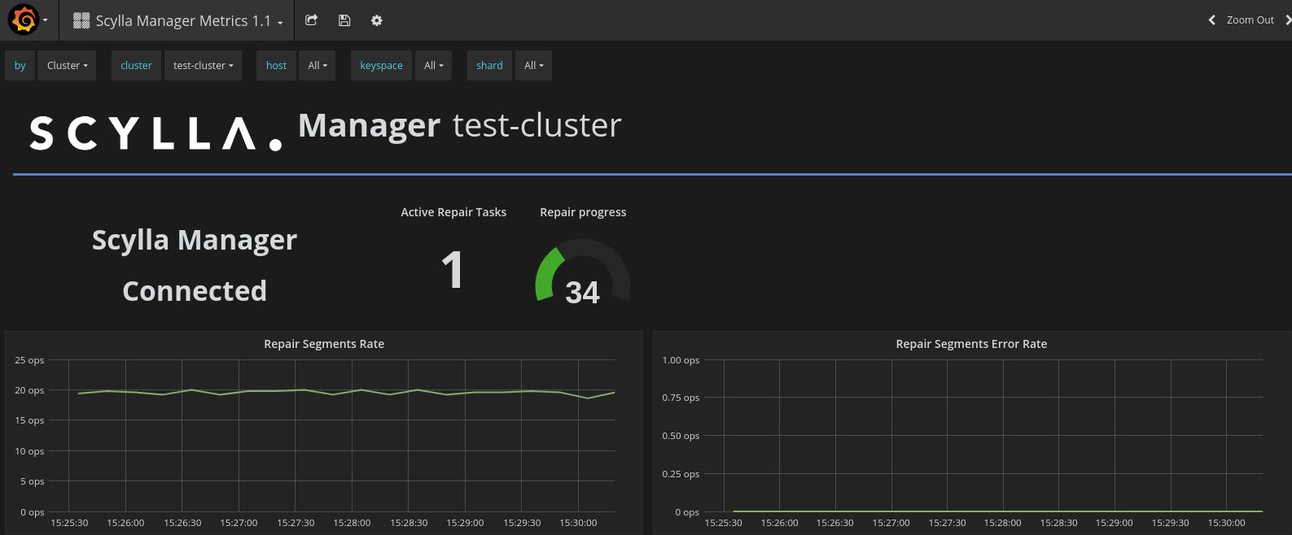The image size is (1292, 535).
Task: Click the green line in Repair Segments Rate graph
Action: point(346,392)
